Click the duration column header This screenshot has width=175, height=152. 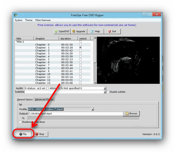point(68,38)
